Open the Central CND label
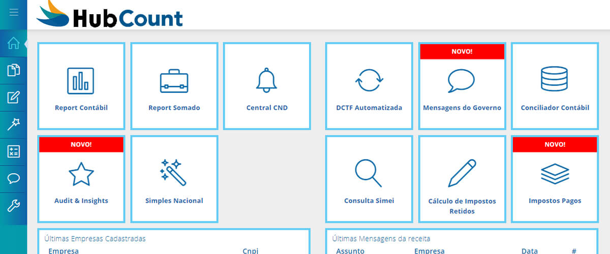610x254 pixels. tap(267, 108)
